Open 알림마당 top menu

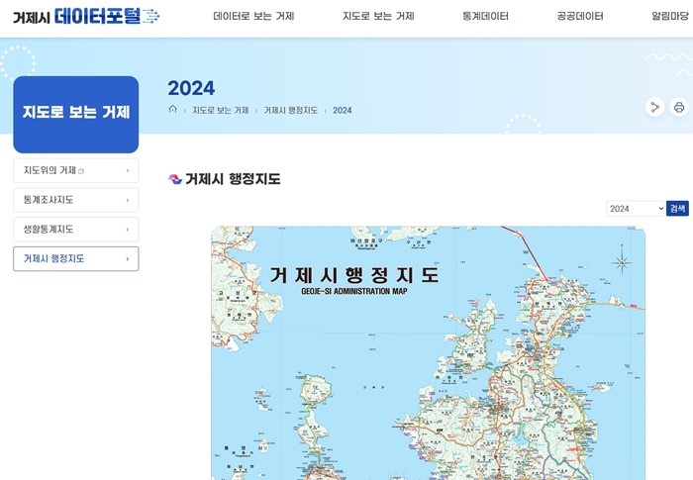[671, 17]
